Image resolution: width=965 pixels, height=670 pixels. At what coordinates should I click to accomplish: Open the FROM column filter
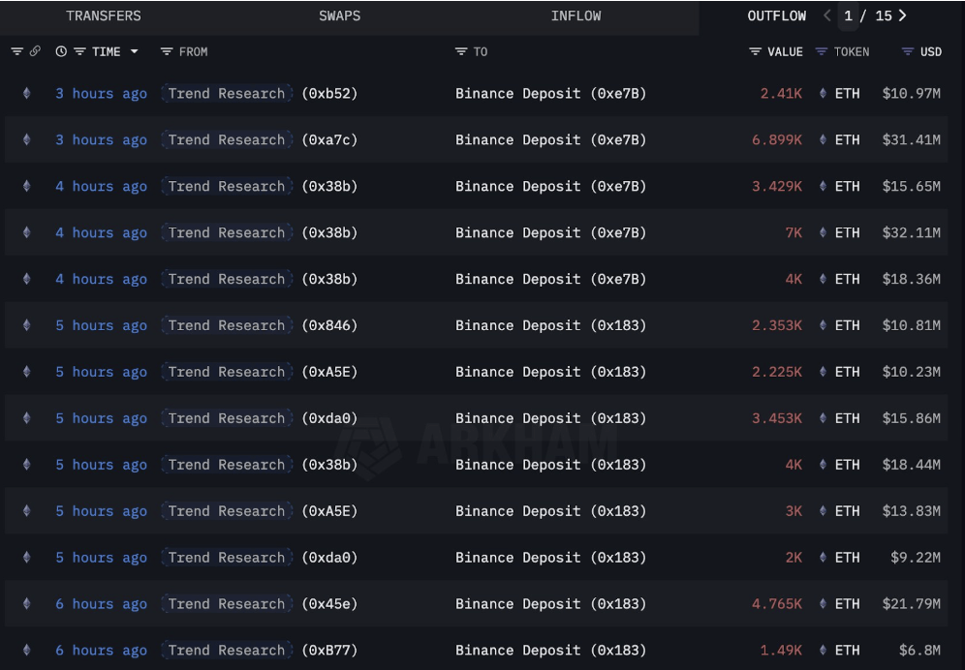pos(167,52)
